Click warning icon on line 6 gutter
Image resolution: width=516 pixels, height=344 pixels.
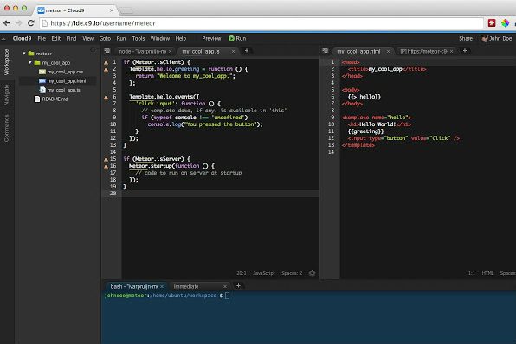106,97
